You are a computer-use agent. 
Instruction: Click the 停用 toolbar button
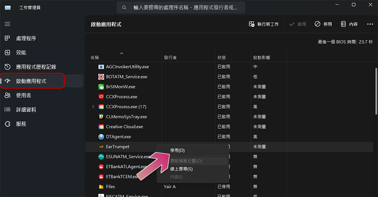[x=323, y=24]
